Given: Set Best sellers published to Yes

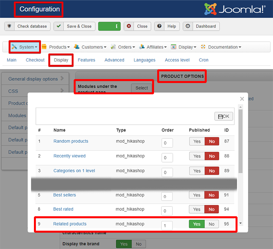Looking at the screenshot, I should tap(197, 195).
